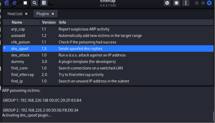Open the scan for hosts magnifier
Image resolution: width=215 pixels, height=123 pixels.
pyautogui.click(x=34, y=3)
